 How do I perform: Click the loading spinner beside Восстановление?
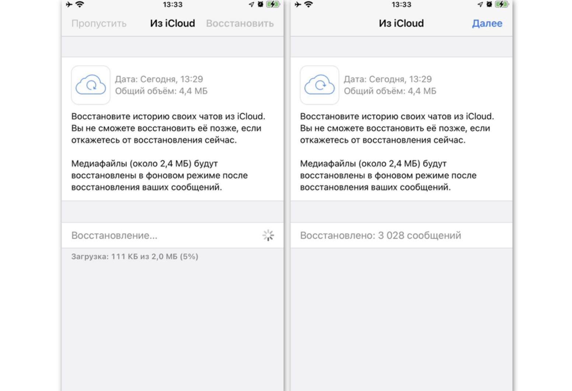coord(268,235)
